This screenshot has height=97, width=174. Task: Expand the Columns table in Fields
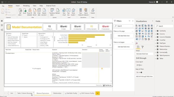(x=156, y=34)
